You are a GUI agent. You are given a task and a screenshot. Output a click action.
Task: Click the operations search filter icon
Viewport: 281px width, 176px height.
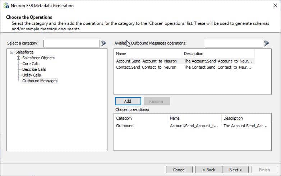tap(267, 43)
